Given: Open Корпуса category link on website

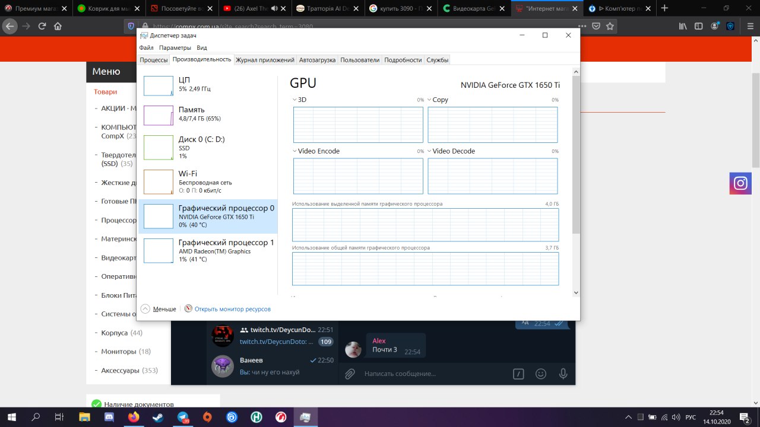Looking at the screenshot, I should pos(115,333).
